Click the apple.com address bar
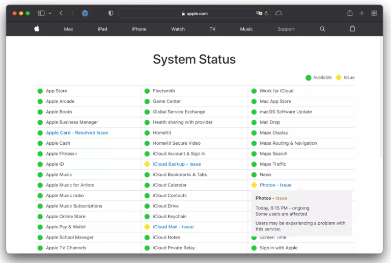The width and height of the screenshot is (391, 263). coord(194,13)
